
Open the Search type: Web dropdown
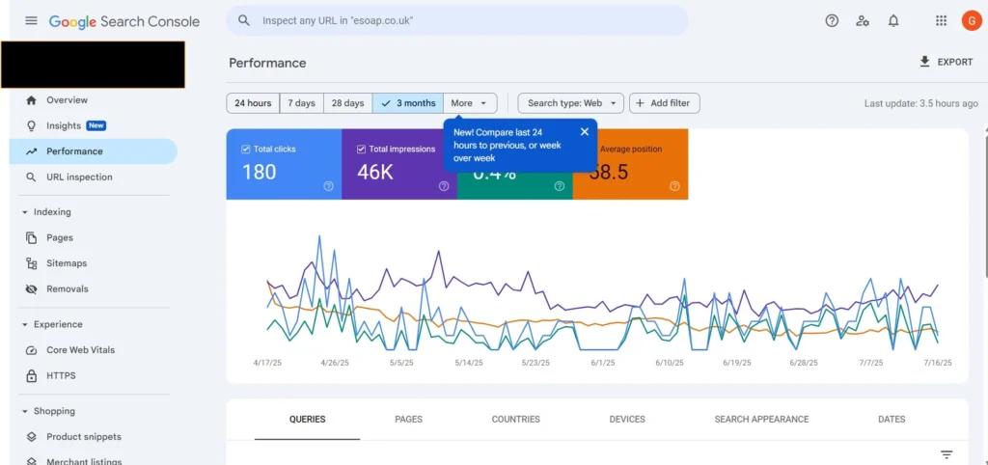[x=571, y=103]
